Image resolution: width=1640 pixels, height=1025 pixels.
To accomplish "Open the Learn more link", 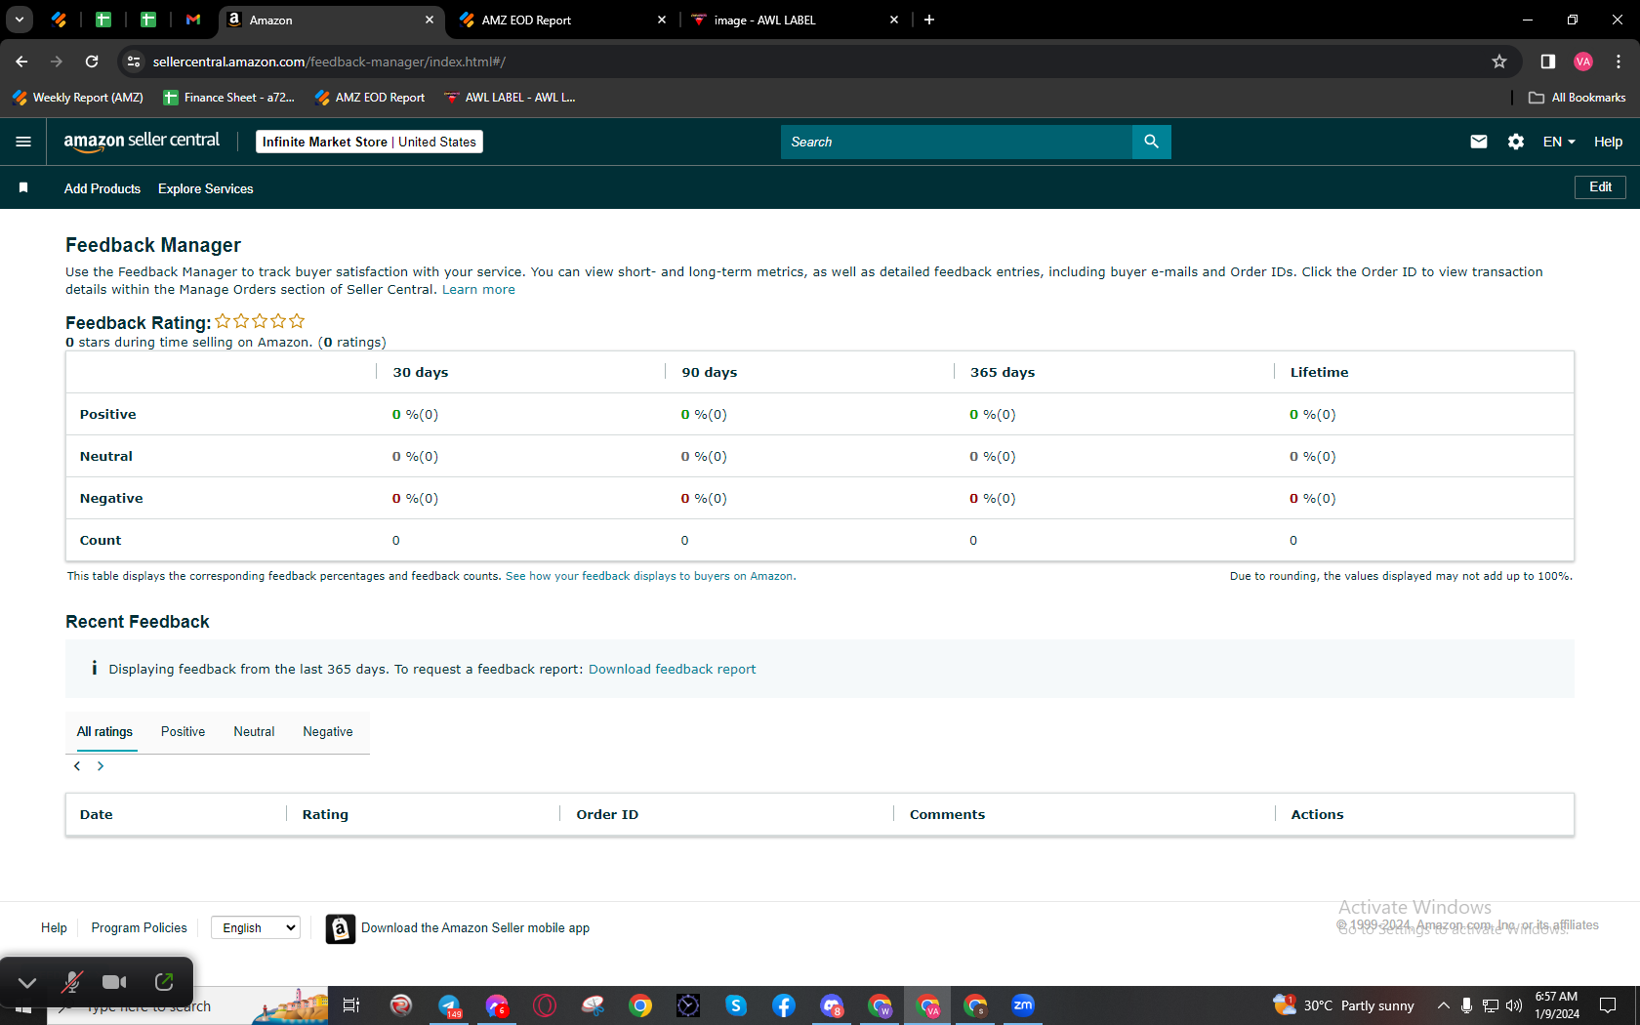I will coord(478,290).
